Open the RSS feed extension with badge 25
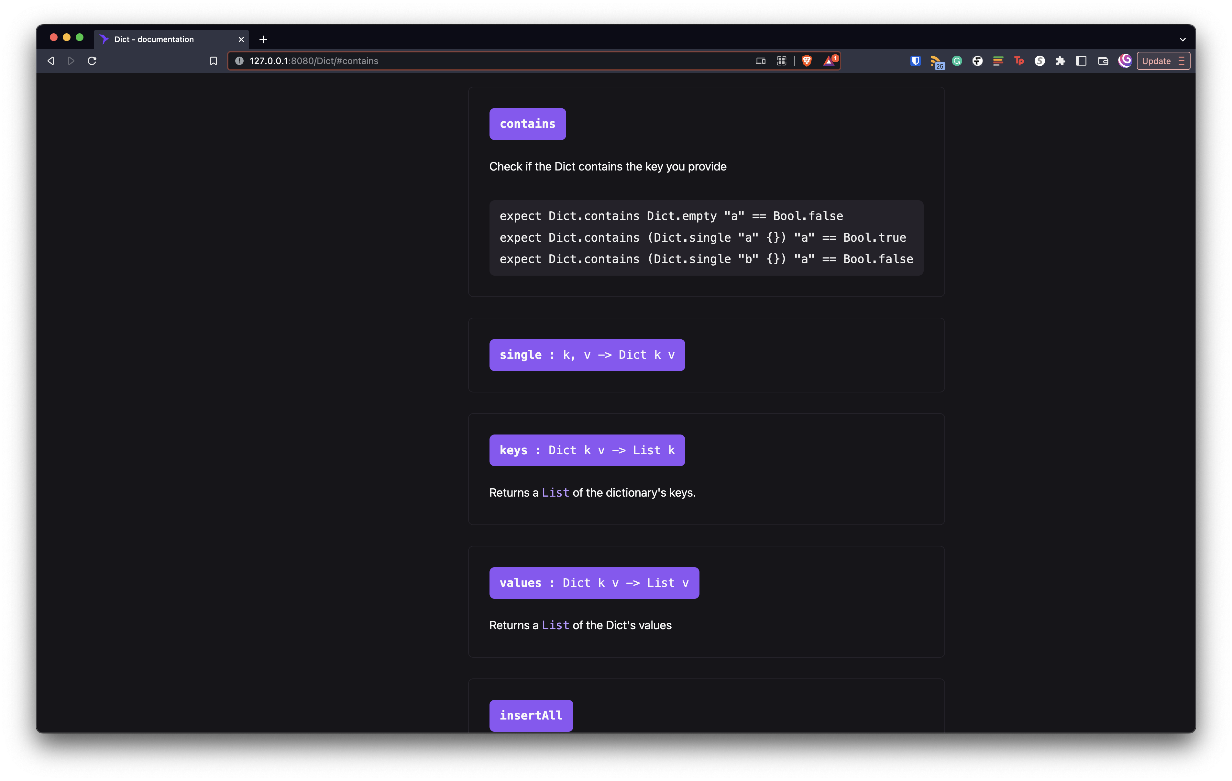 936,61
